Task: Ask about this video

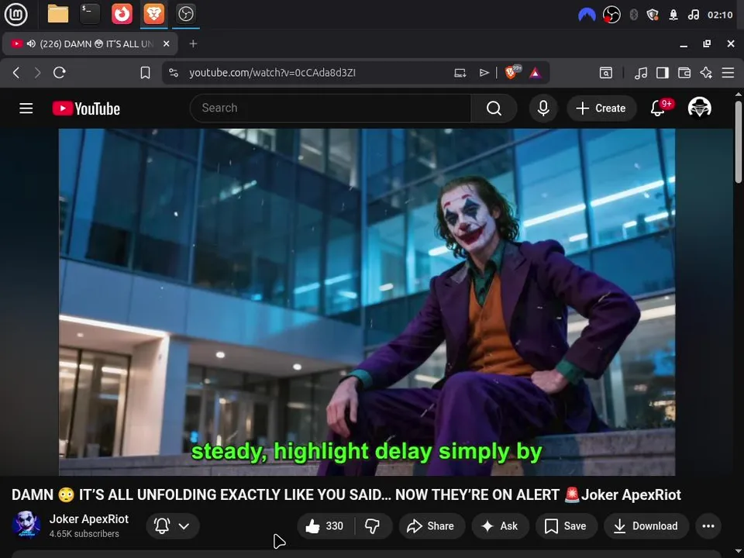Action: pos(500,525)
